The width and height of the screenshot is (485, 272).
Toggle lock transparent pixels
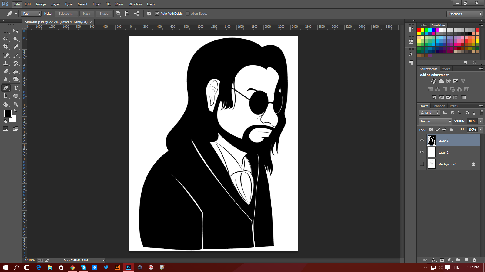(431, 130)
